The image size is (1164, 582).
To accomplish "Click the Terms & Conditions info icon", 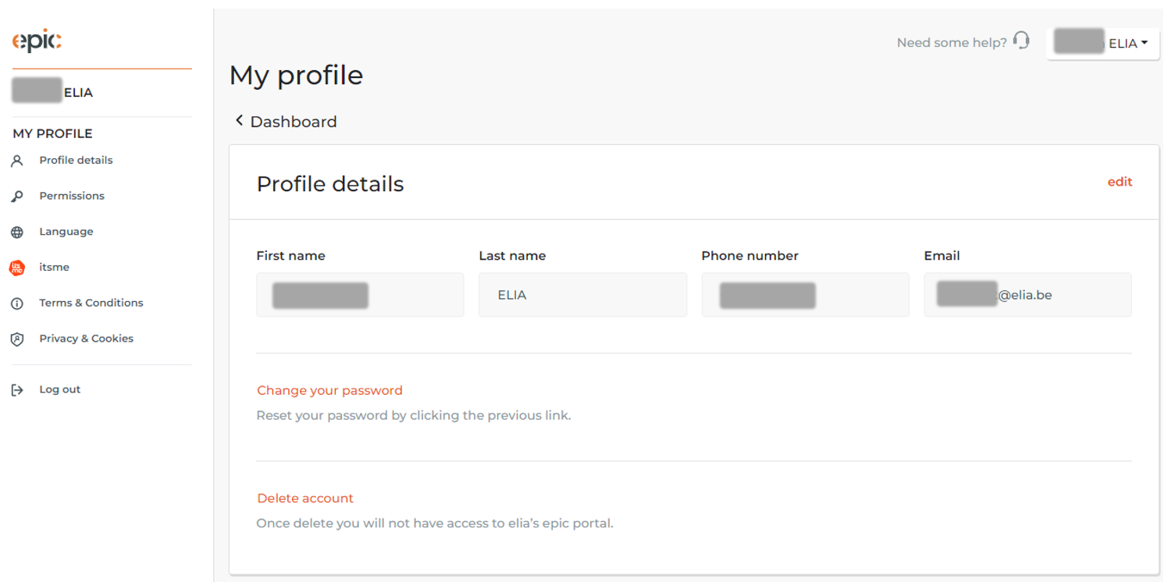I will click(17, 303).
